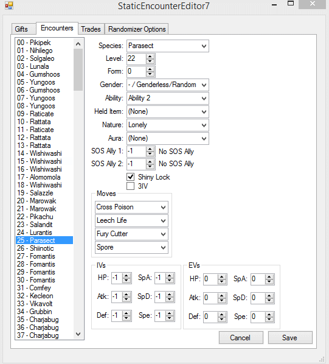The height and width of the screenshot is (364, 329).
Task: Open the Cross Poison move dropdown
Action: 131,207
